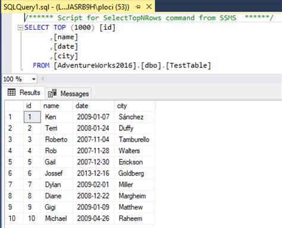Click the city cell 'Sánchez'
This screenshot has height=228, width=282.
tap(134, 117)
